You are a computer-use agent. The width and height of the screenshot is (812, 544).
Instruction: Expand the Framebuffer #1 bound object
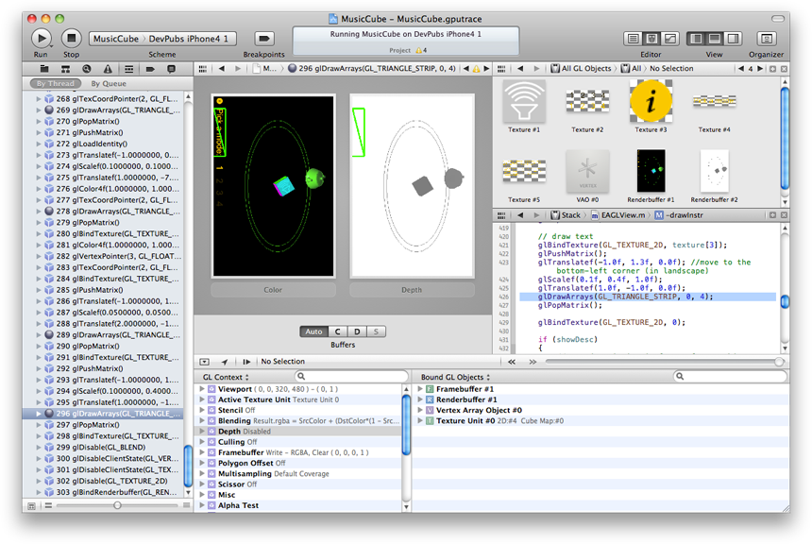coord(420,388)
